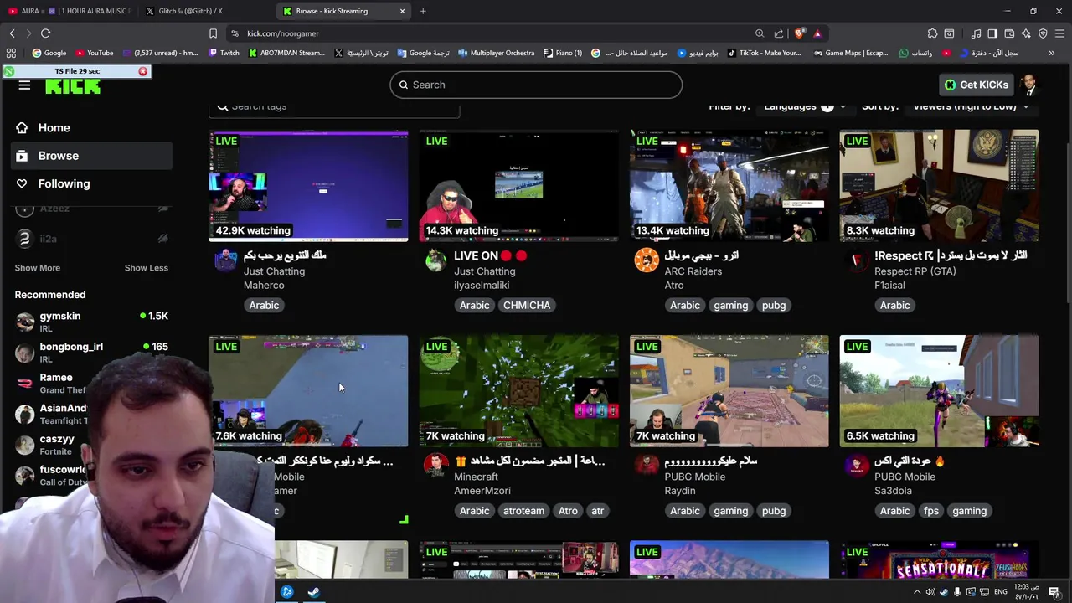Screen dimensions: 1072x603
Task: Open Sa3dola PUBG Mobile stream thumbnail
Action: (x=939, y=391)
